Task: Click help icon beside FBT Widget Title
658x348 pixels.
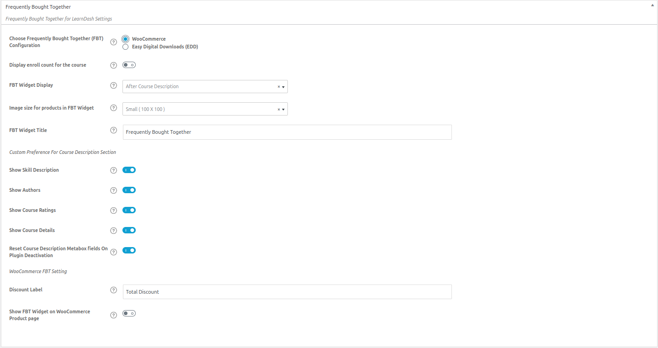Action: coord(114,130)
